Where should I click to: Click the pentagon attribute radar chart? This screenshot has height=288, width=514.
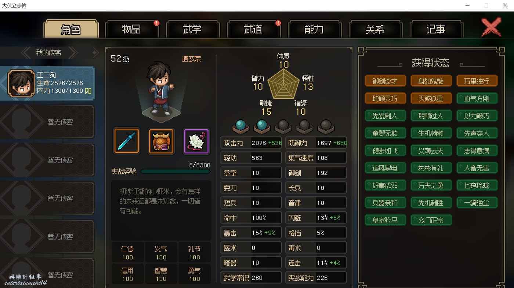point(283,84)
